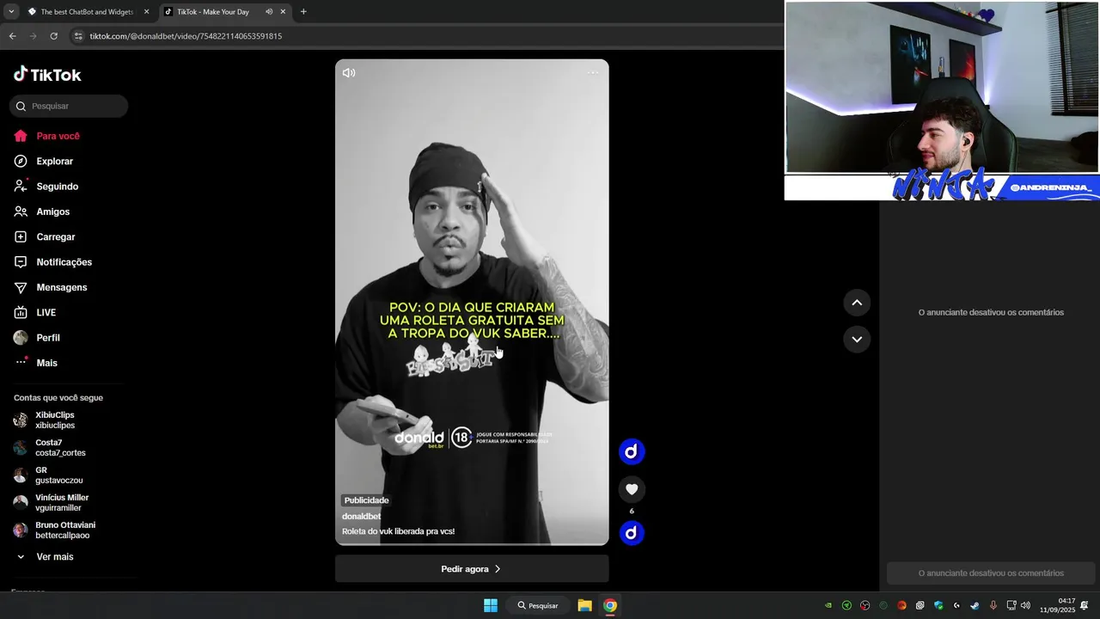Click microphone tray icon

click(x=993, y=605)
